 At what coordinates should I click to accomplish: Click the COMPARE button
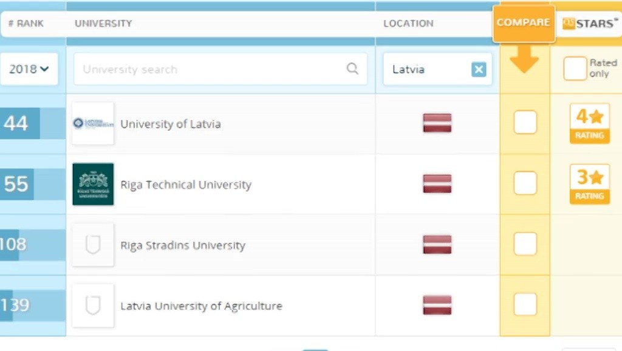(x=524, y=23)
